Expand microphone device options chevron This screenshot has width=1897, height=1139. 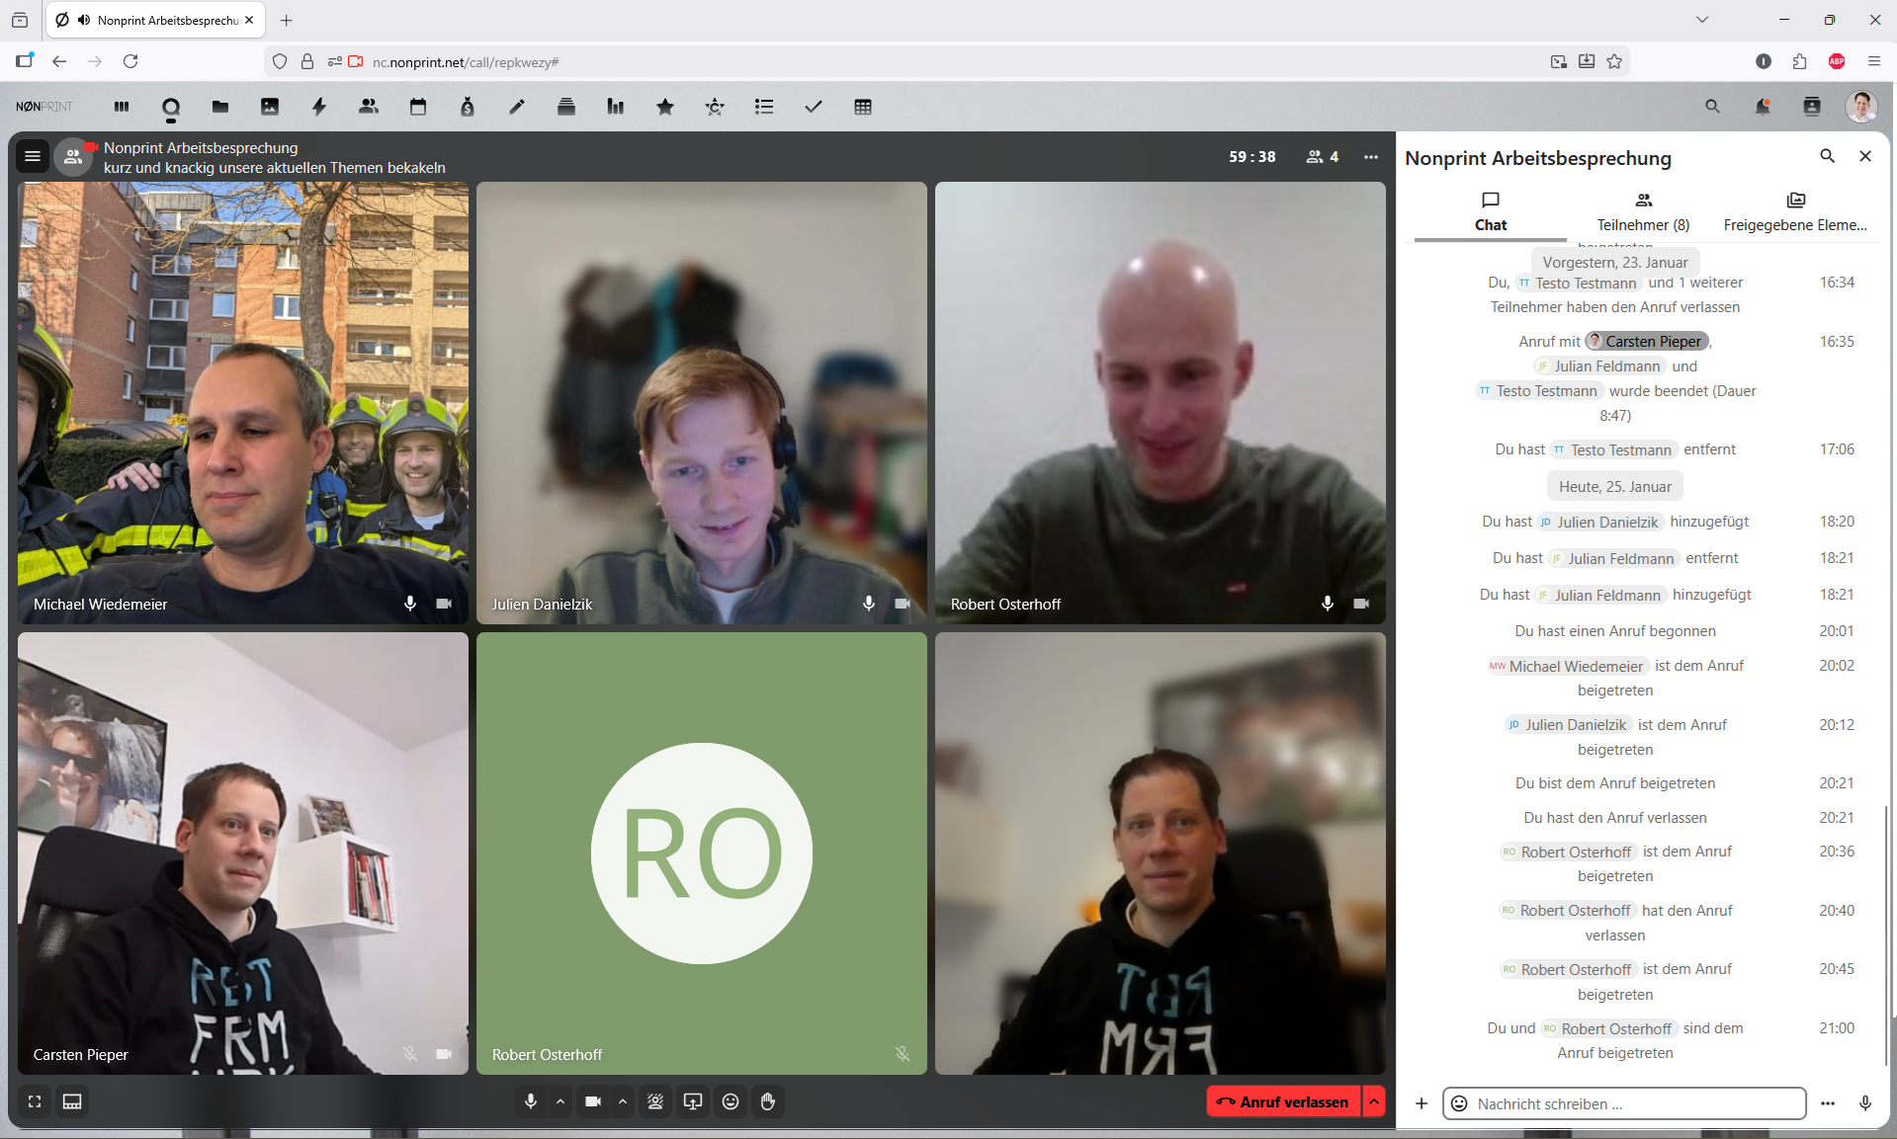[x=560, y=1101]
